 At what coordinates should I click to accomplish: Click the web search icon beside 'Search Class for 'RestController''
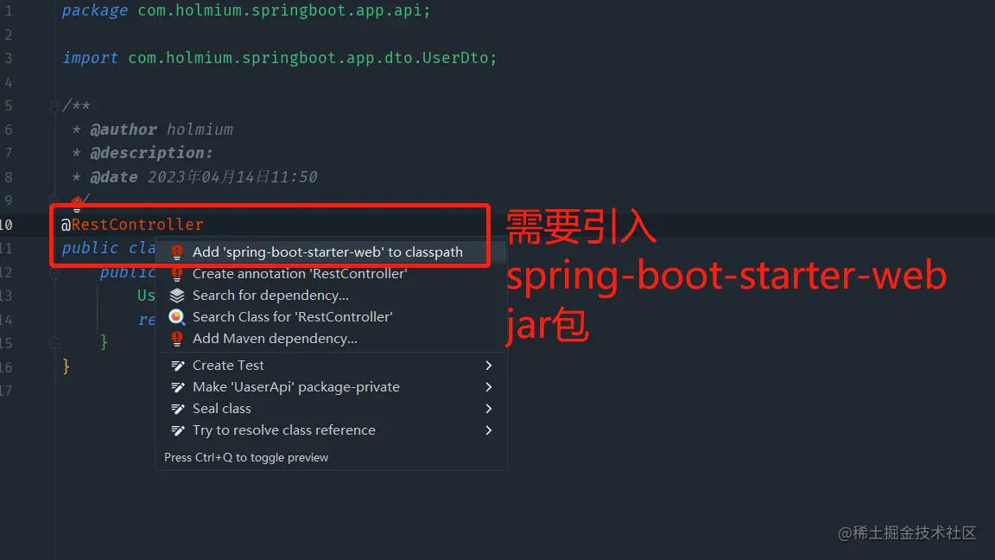[x=176, y=316]
